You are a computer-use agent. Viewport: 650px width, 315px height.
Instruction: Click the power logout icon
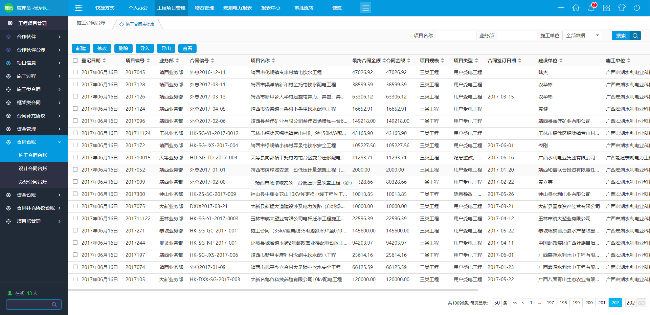coord(637,8)
